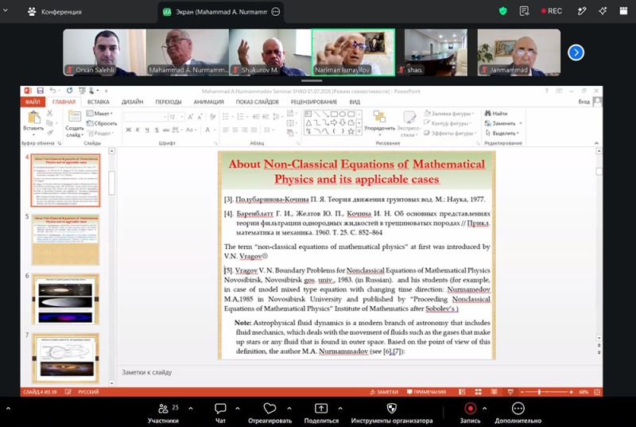
Task: Click the zoom slider in status bar
Action: point(545,392)
